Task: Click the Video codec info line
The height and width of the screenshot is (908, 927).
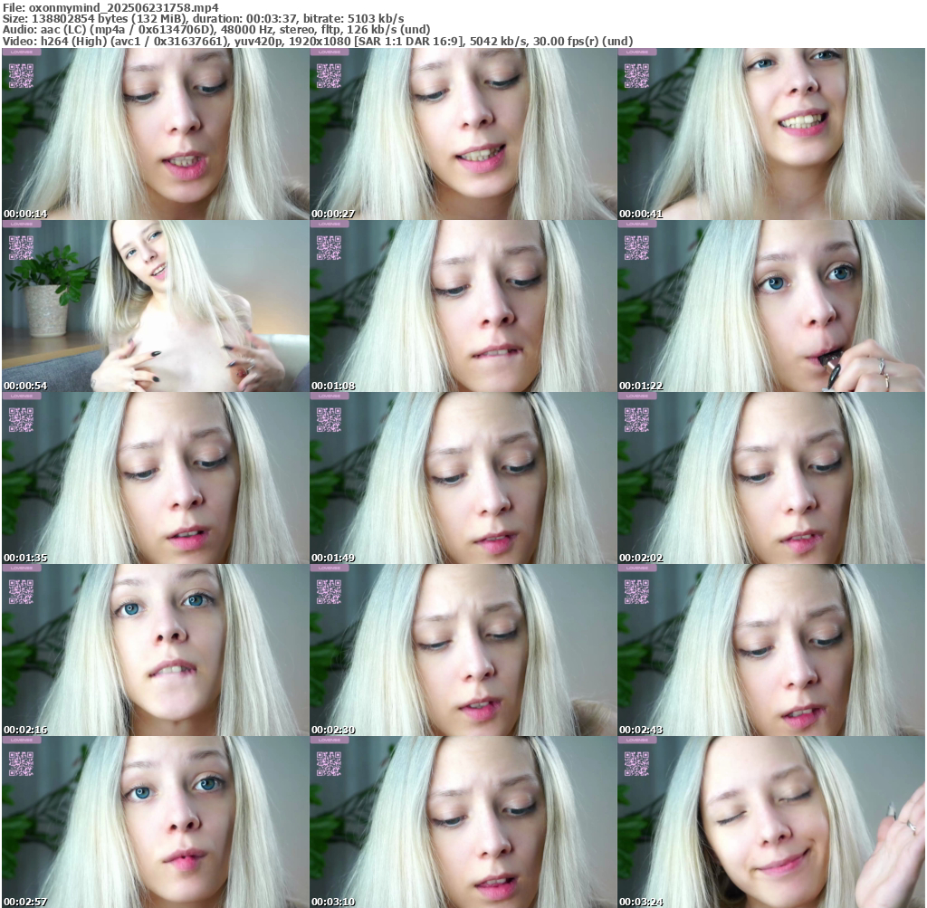Action: click(x=317, y=41)
